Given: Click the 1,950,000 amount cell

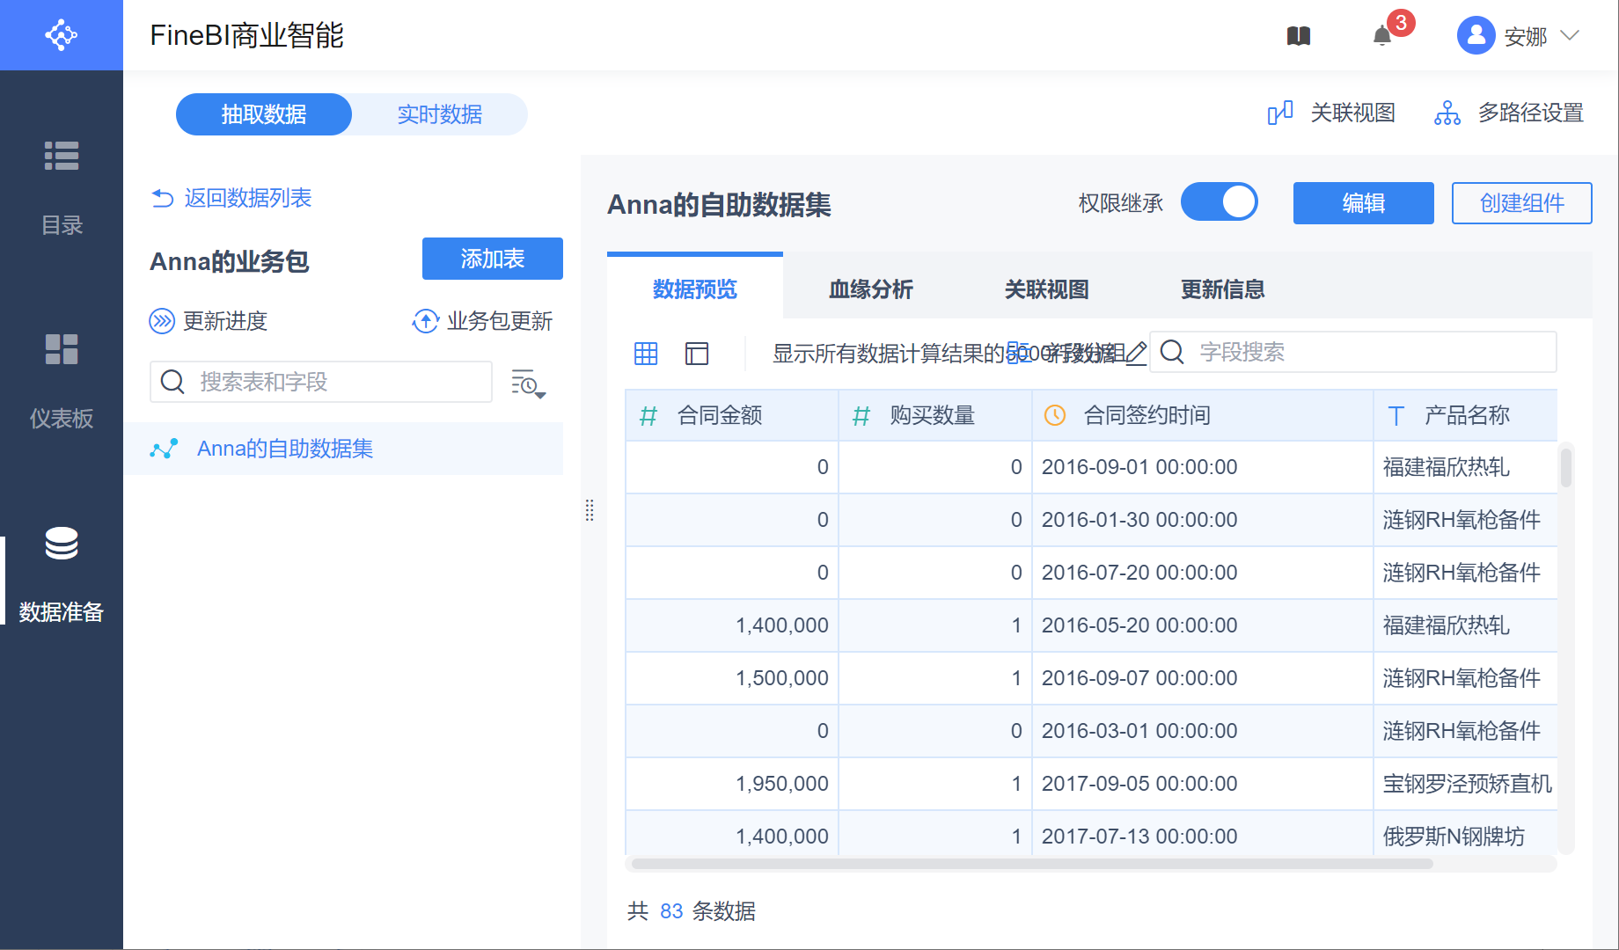Looking at the screenshot, I should pos(732,784).
